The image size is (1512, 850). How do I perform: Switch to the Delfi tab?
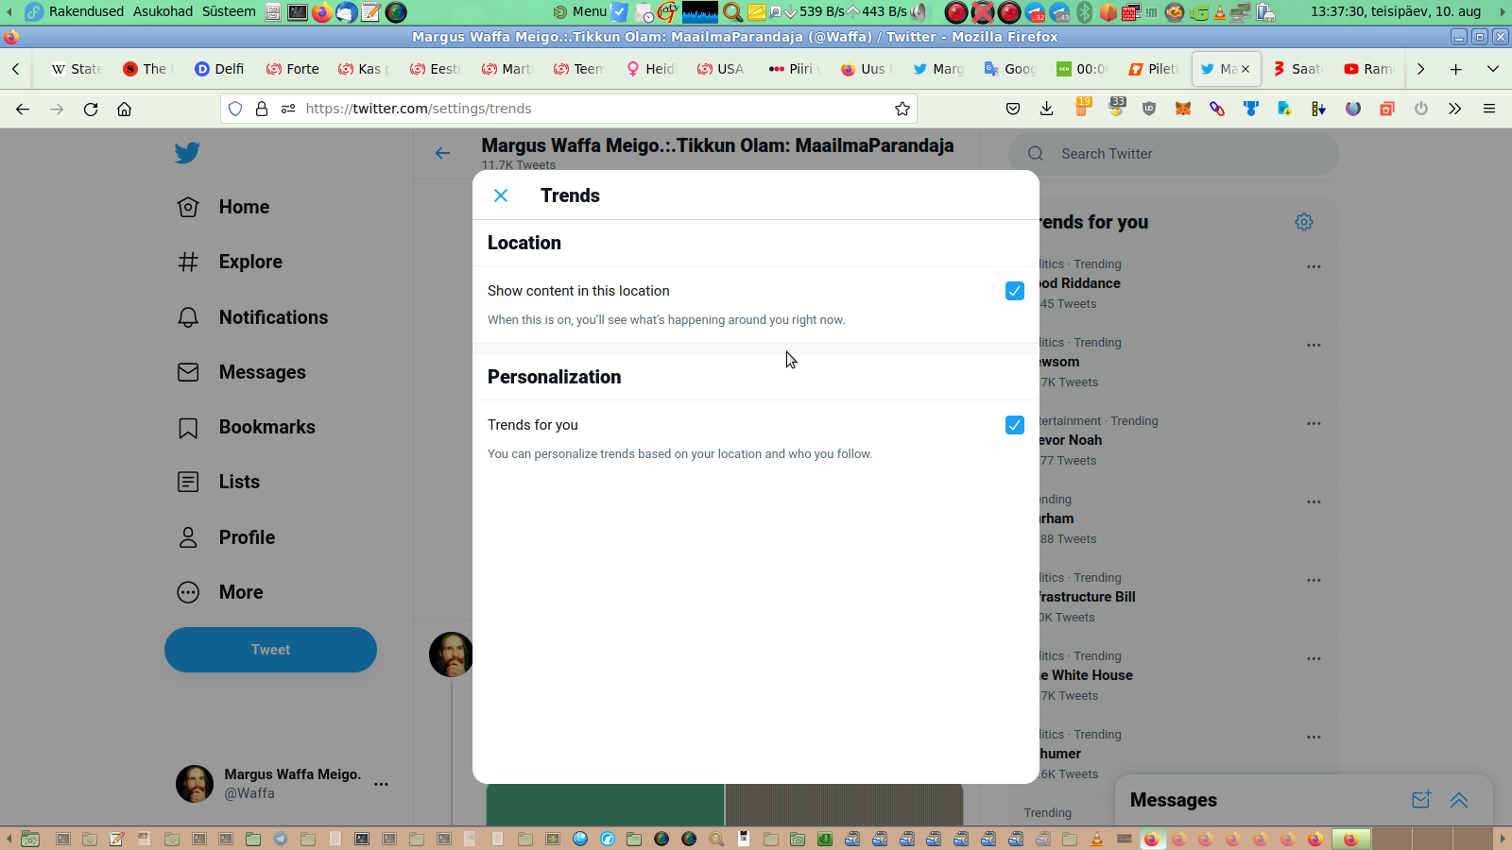pos(219,69)
